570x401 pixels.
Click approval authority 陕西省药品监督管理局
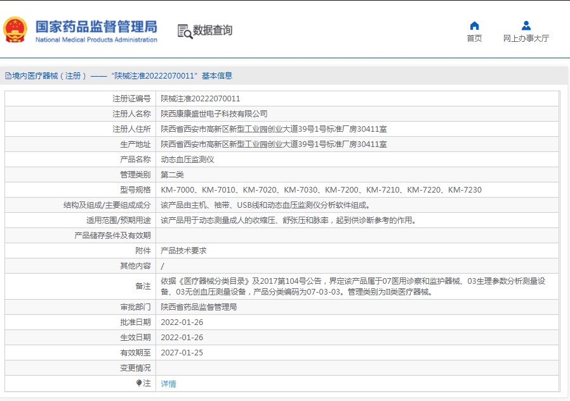[199, 307]
